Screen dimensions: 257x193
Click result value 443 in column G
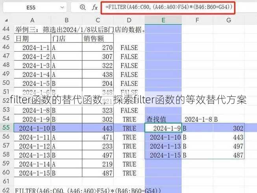229,137
